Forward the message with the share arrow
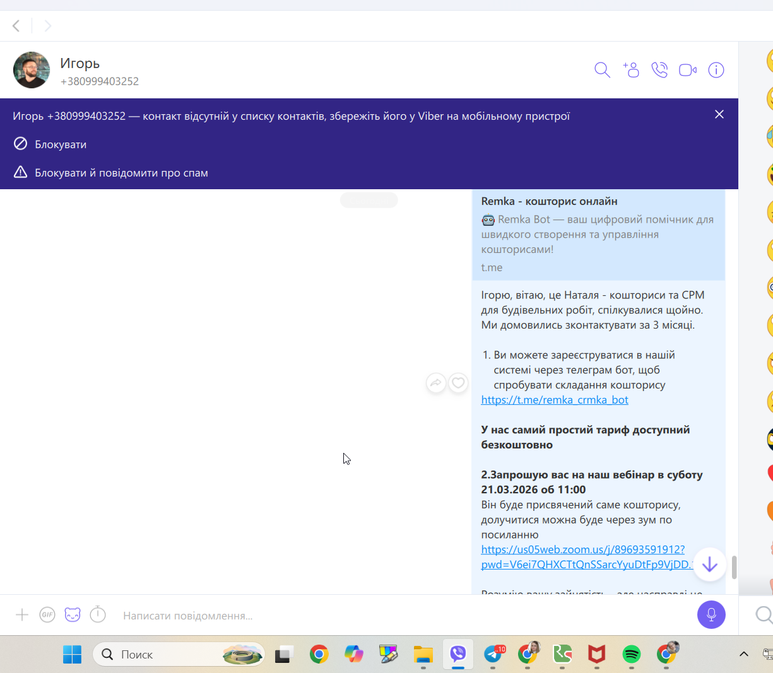773x673 pixels. (x=436, y=382)
